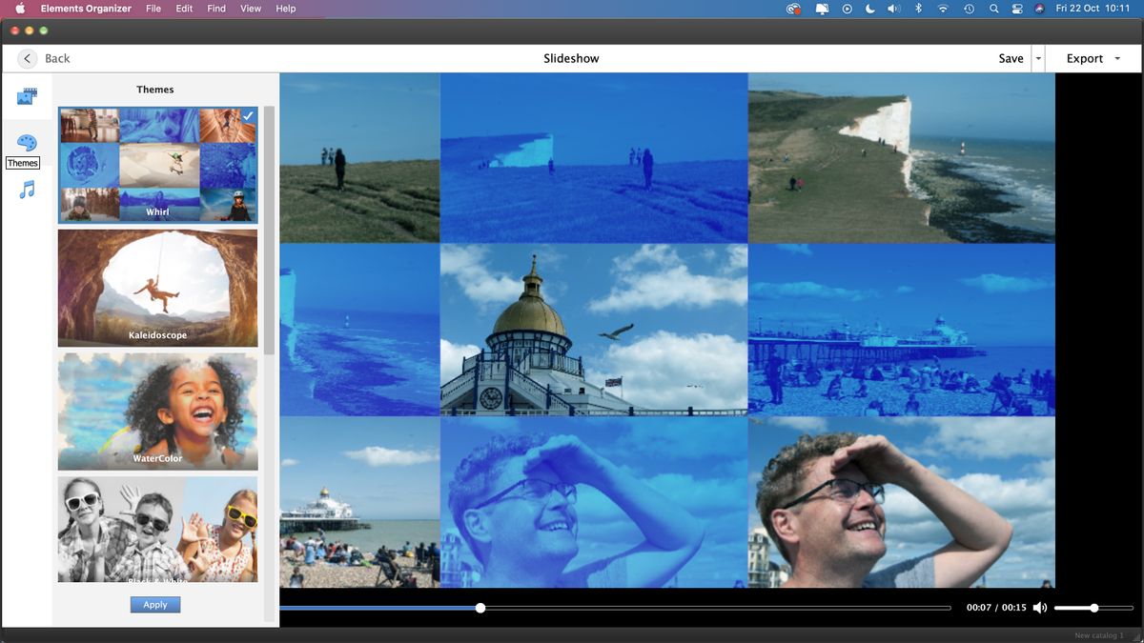Open the Edit menu
Screen dimensions: 1144x643
(x=183, y=9)
